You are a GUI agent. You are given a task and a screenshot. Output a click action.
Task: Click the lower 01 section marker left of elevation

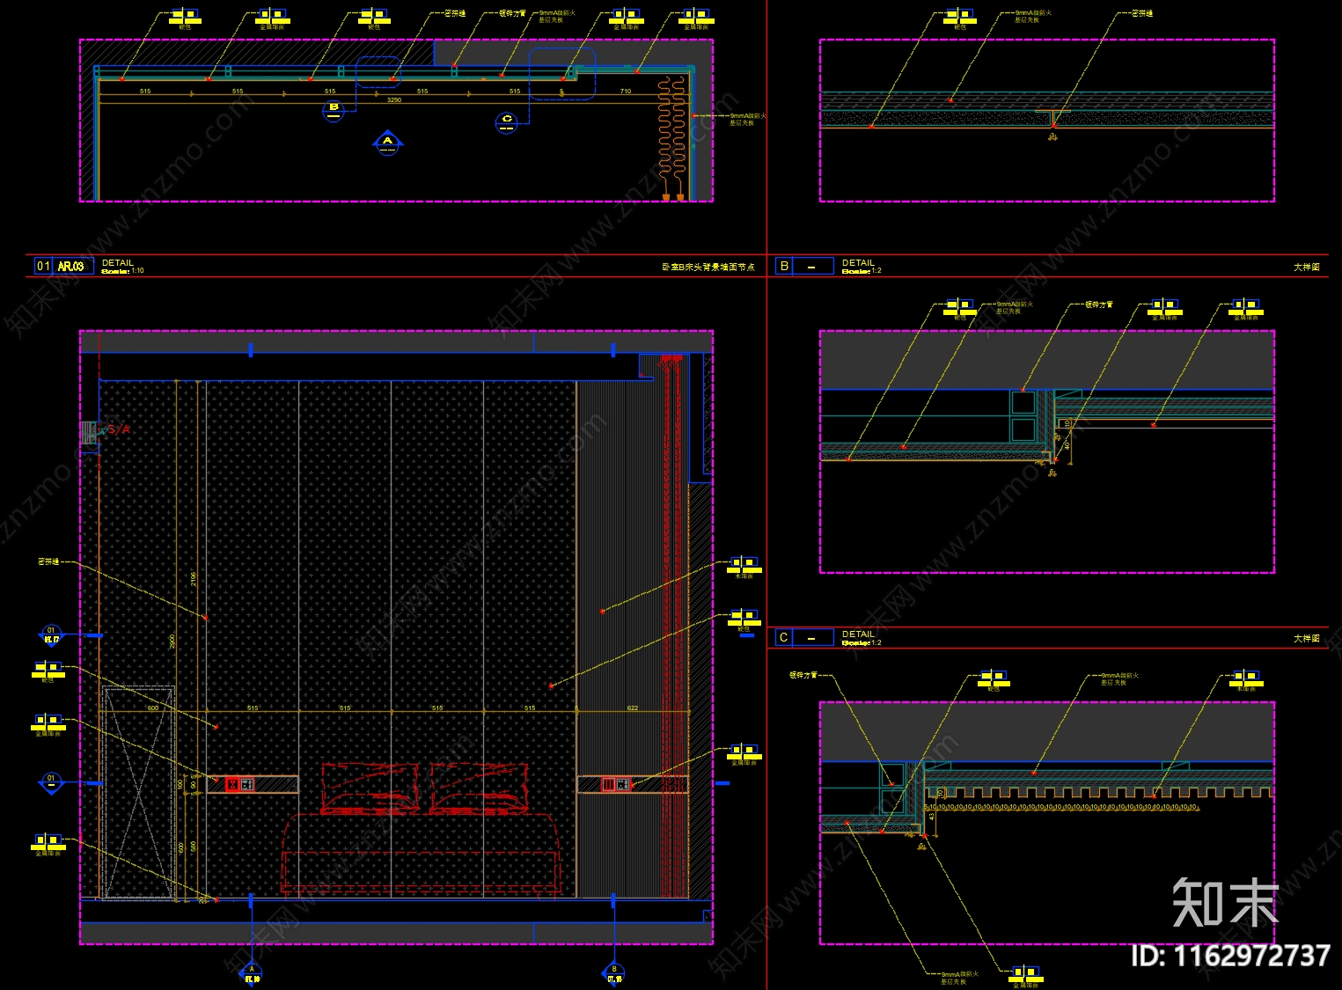[x=52, y=782]
